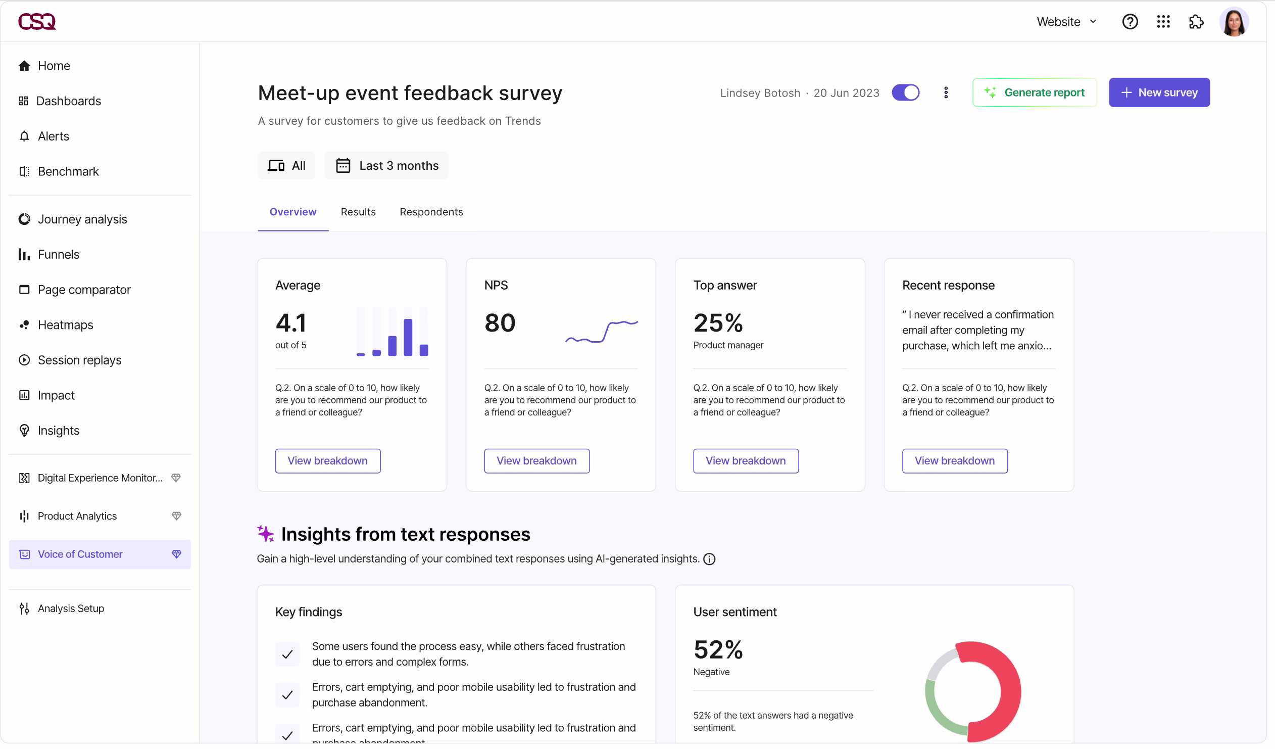Click the Page comparator icon
1275x749 pixels.
click(24, 290)
